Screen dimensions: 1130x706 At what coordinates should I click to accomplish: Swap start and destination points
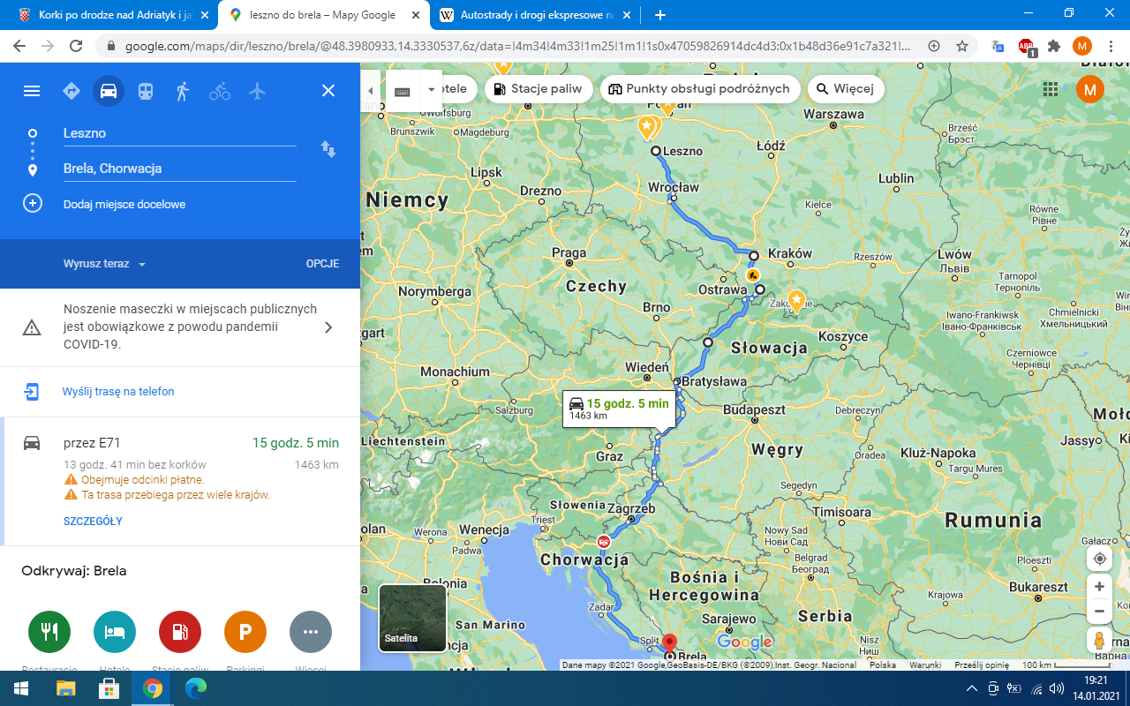click(x=328, y=149)
